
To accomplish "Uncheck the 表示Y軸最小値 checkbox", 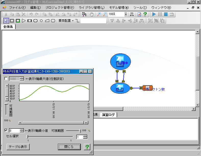I will pos(6,130).
